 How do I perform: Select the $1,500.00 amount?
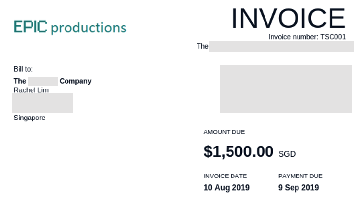coord(238,152)
